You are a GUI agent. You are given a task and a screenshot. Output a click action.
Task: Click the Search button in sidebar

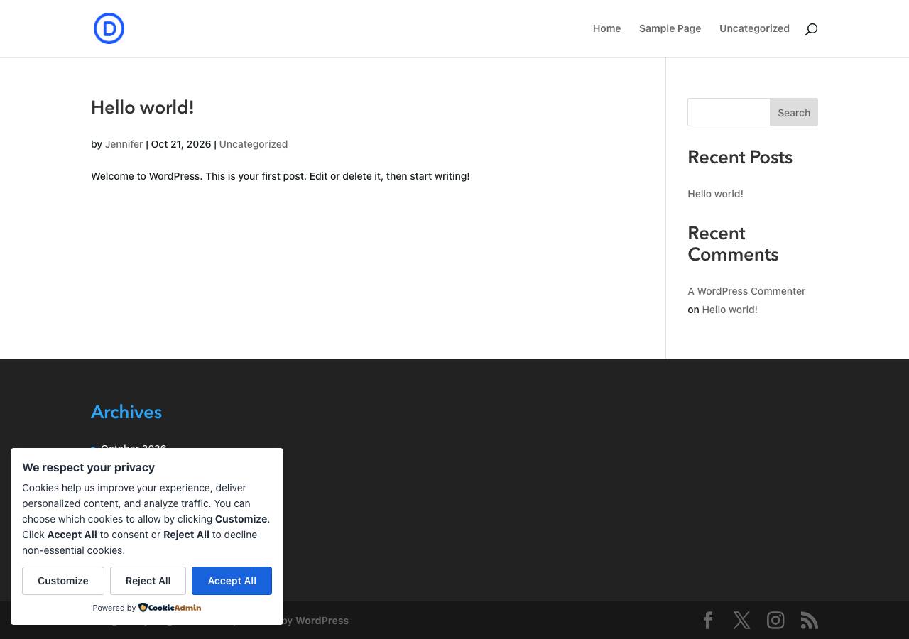794,112
